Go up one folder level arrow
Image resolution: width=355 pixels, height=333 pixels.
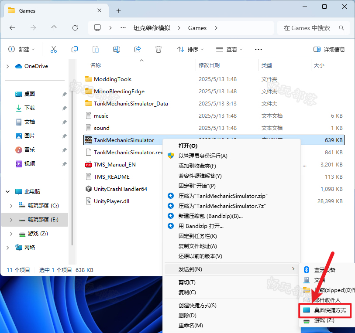point(54,28)
